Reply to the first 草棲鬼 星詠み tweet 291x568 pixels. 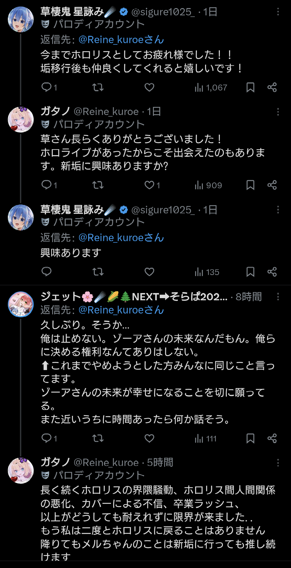47,87
